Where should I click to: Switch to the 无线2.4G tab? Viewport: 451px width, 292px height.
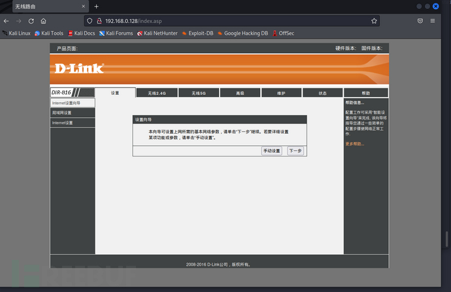point(157,93)
